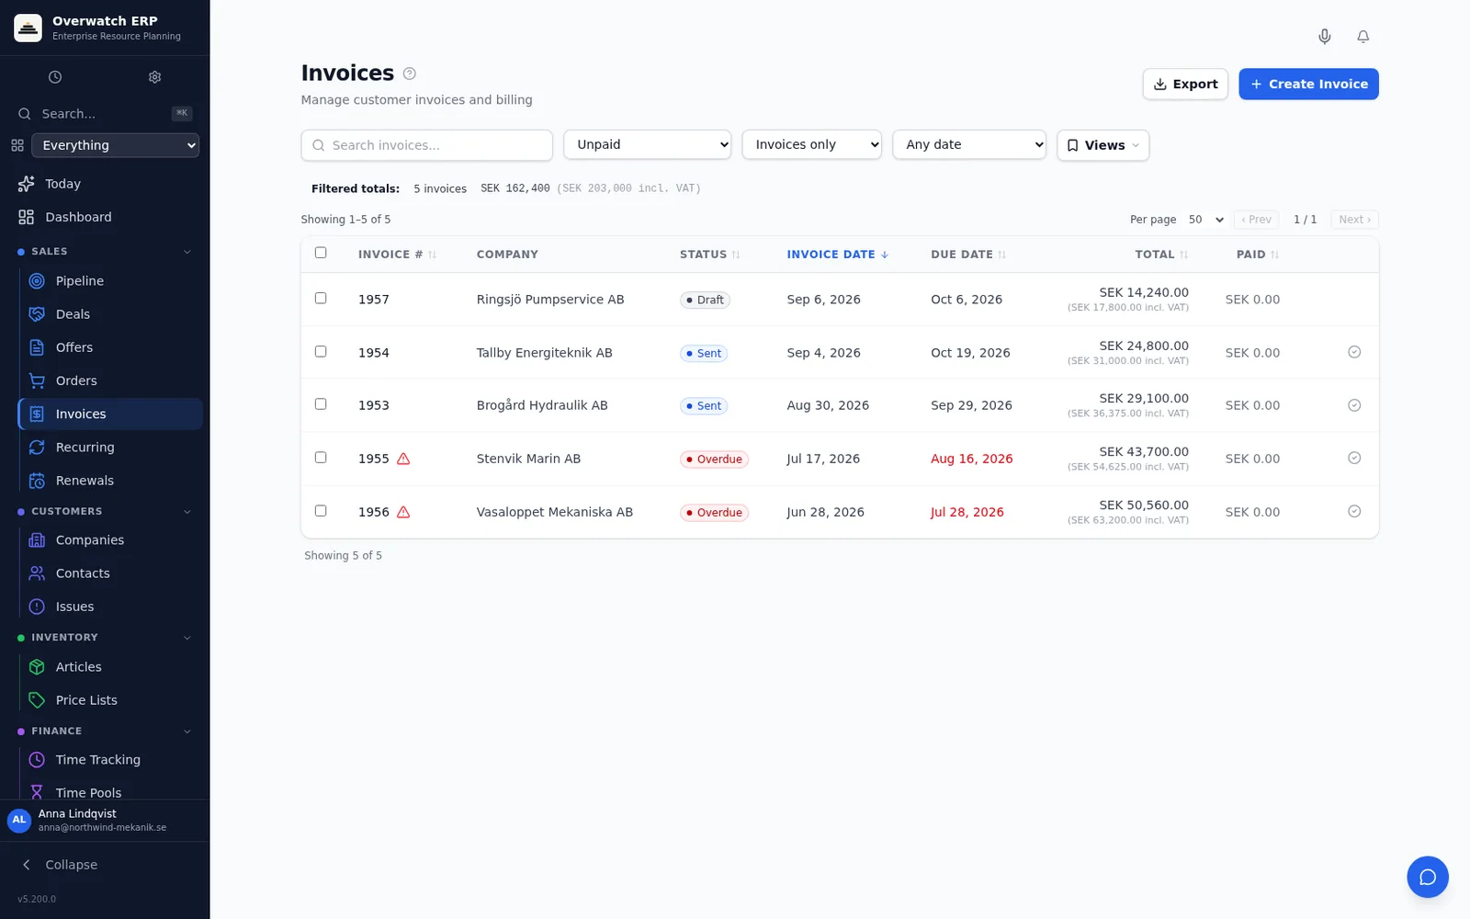Sort the table by the Paid column
The width and height of the screenshot is (1470, 919).
click(1258, 255)
